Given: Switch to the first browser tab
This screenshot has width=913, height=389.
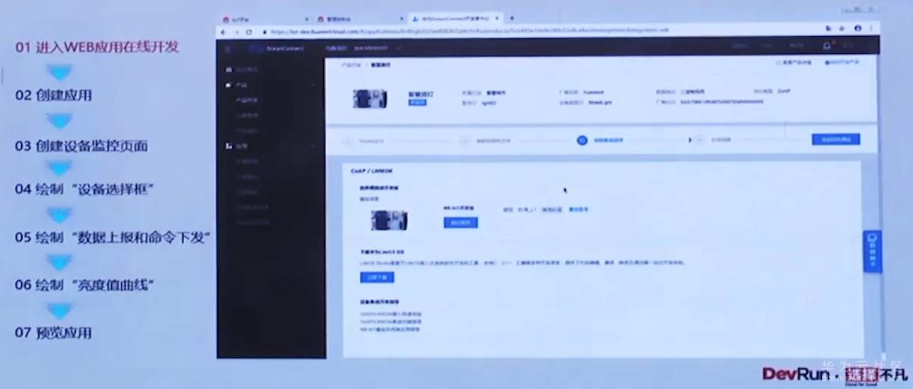Looking at the screenshot, I should (267, 18).
